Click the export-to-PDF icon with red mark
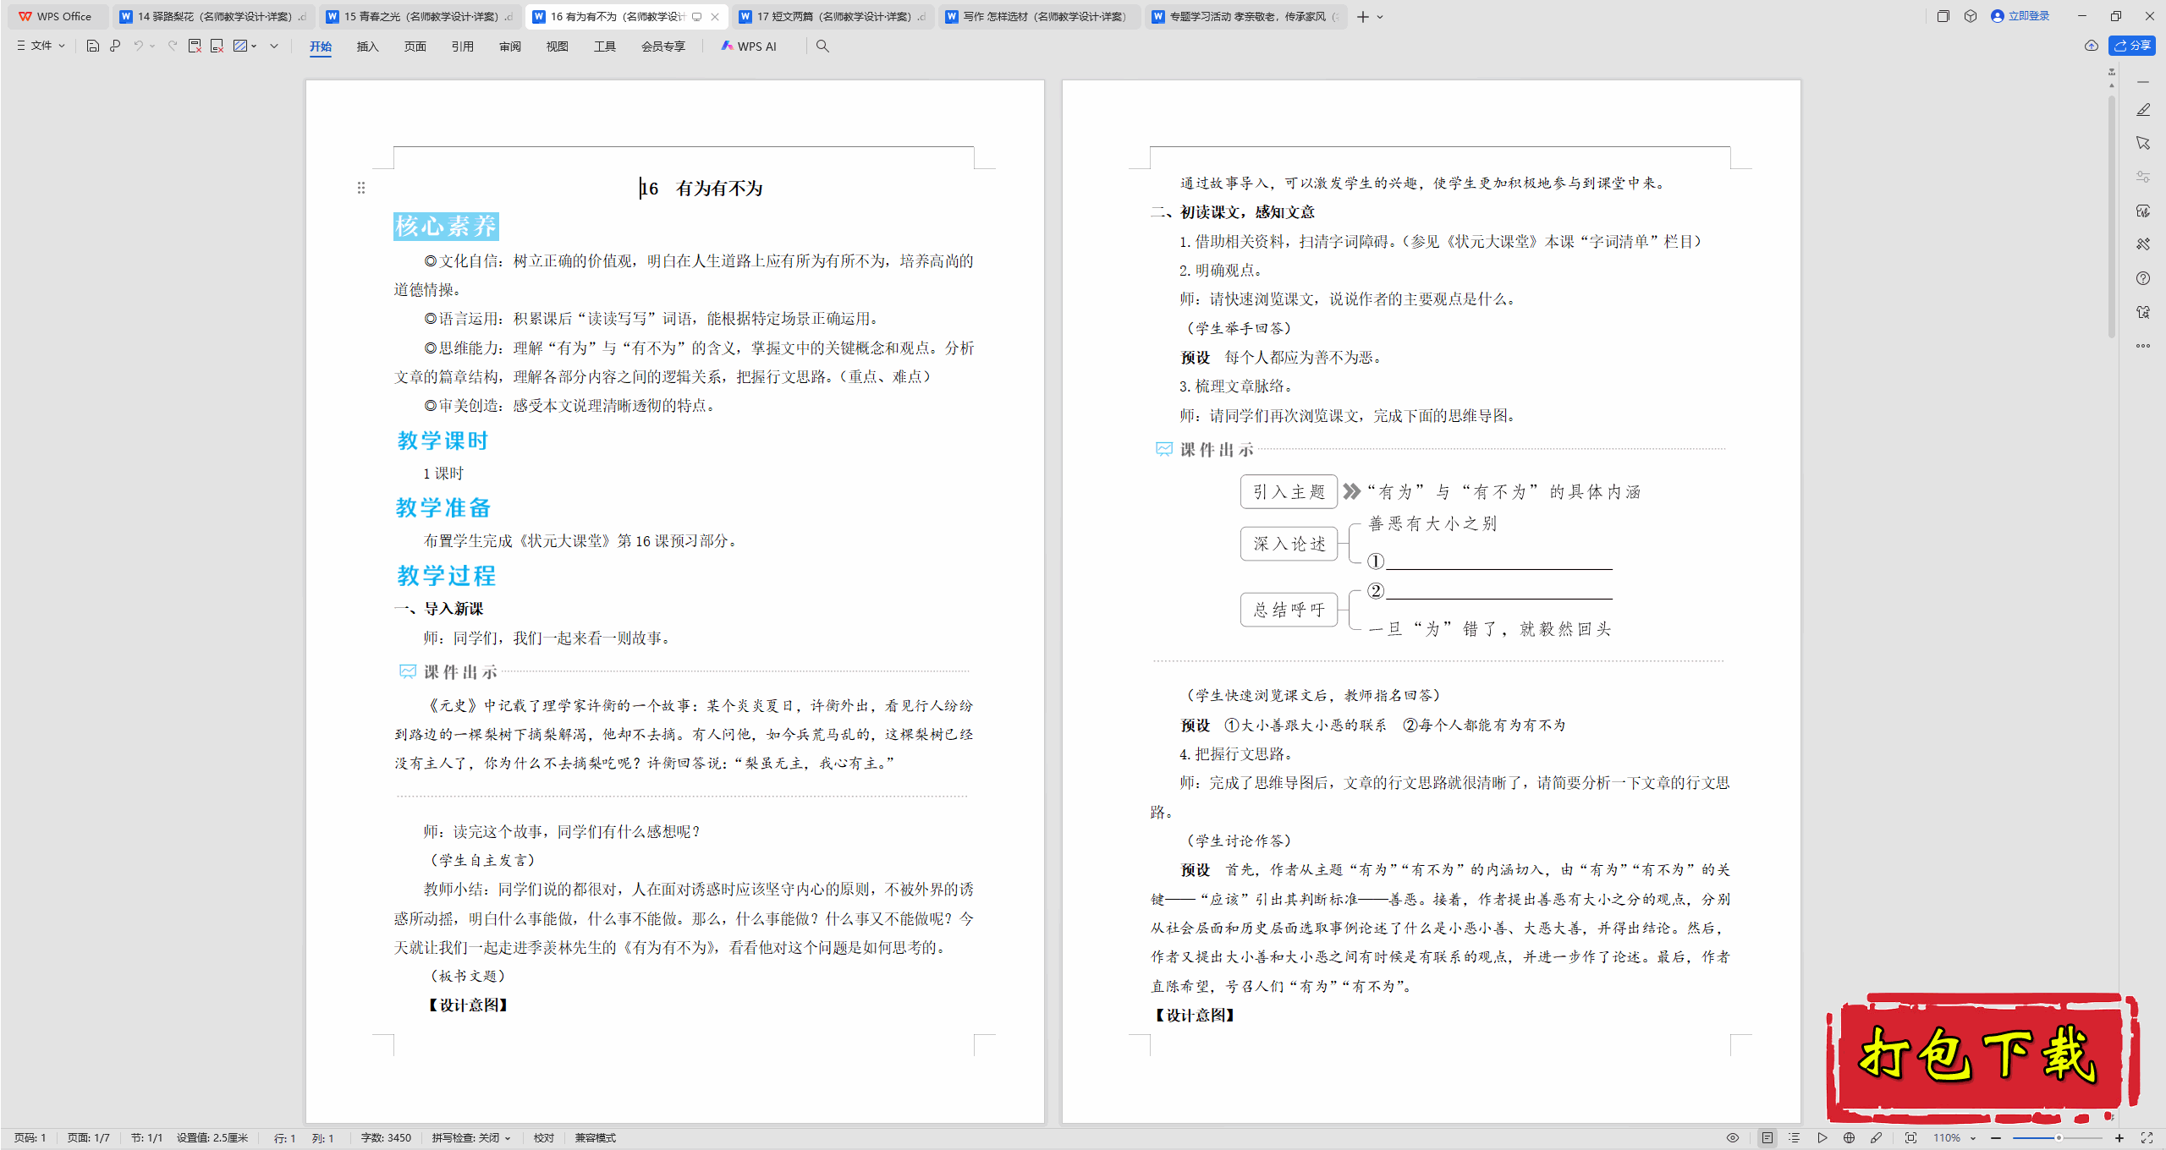The image size is (2166, 1150). click(x=195, y=46)
